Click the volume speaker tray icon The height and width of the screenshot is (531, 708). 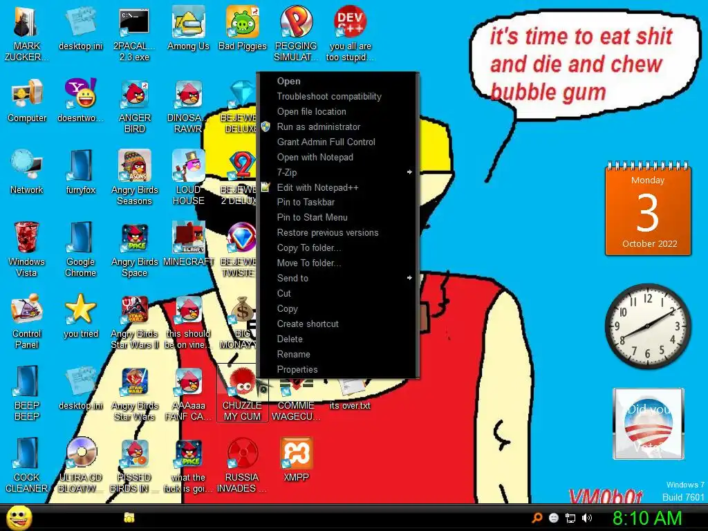point(587,518)
